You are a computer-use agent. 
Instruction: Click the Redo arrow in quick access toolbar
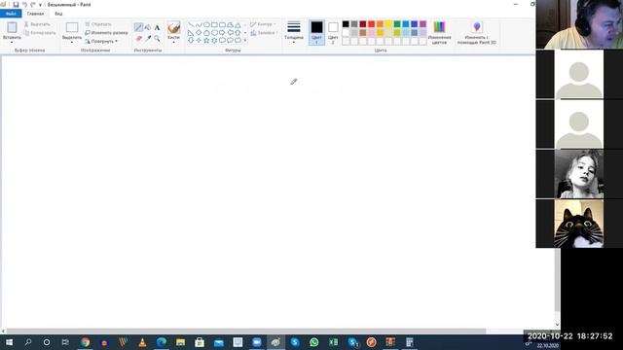coord(33,4)
